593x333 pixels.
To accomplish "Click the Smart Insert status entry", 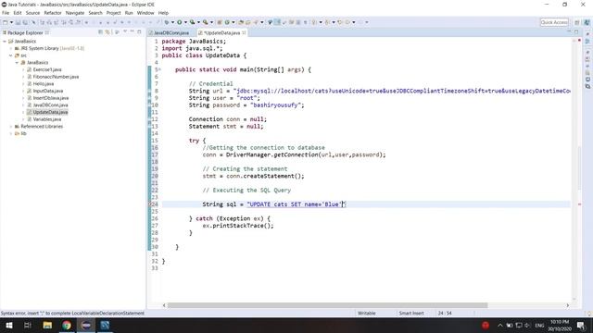I will [411, 314].
